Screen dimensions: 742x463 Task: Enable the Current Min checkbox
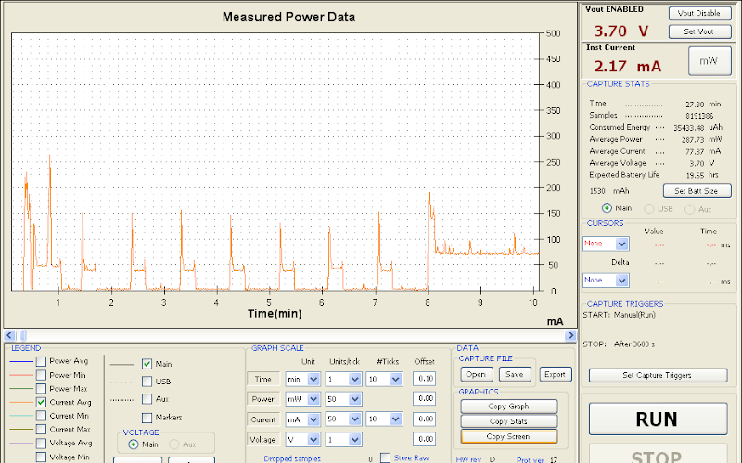pos(41,416)
